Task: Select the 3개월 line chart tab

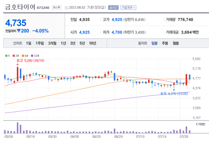Action: (x=52, y=43)
